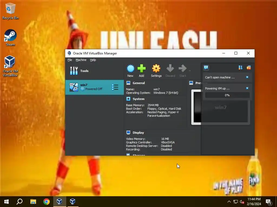Click the Display section header
277x207 pixels.
(138, 133)
